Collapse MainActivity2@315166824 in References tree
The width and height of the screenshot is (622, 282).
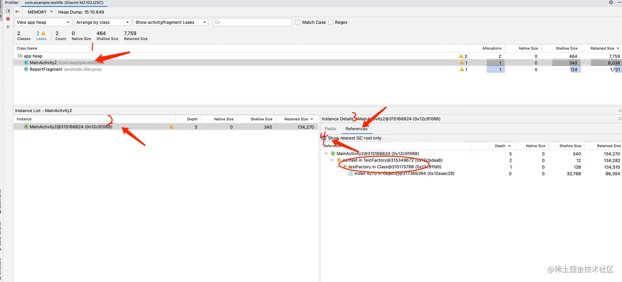[x=326, y=154]
